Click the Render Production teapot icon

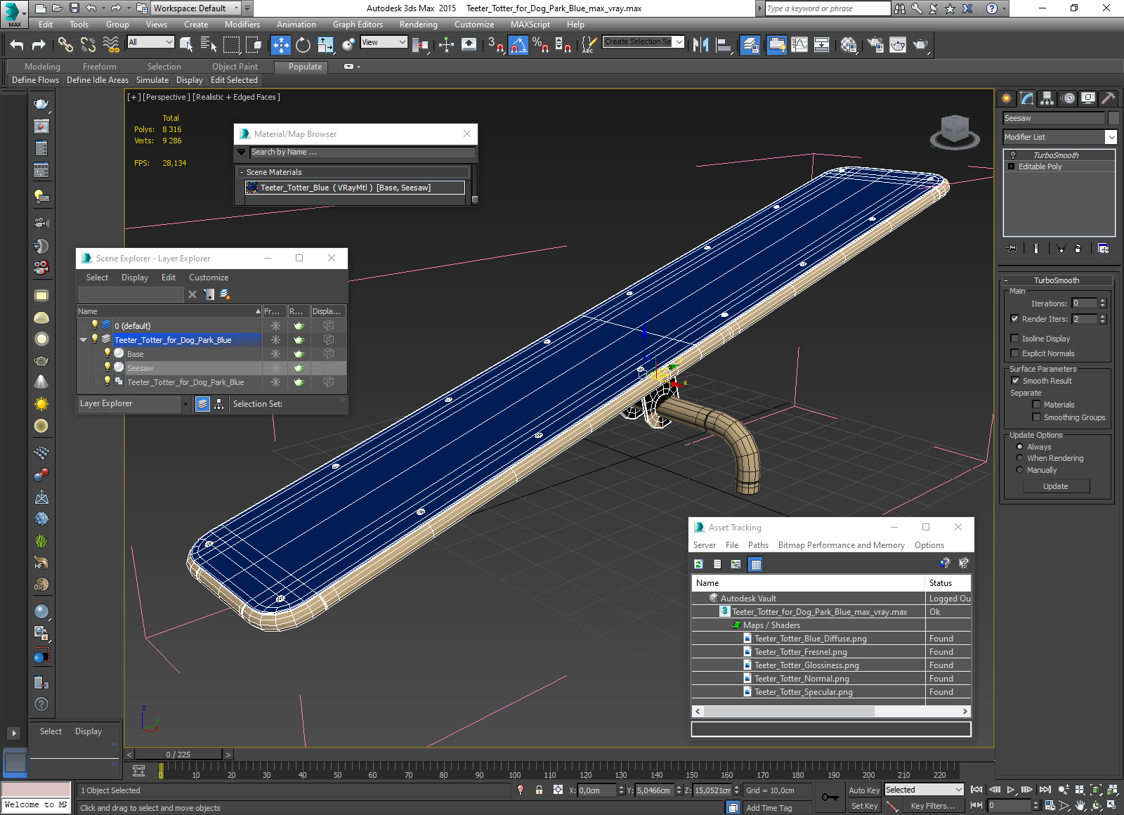coord(920,45)
